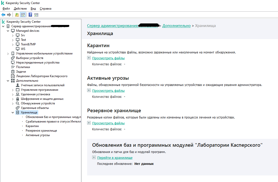The width and height of the screenshot is (278, 182).
Task: Click the Задачи clipboard icon
Action: click(x=13, y=72)
